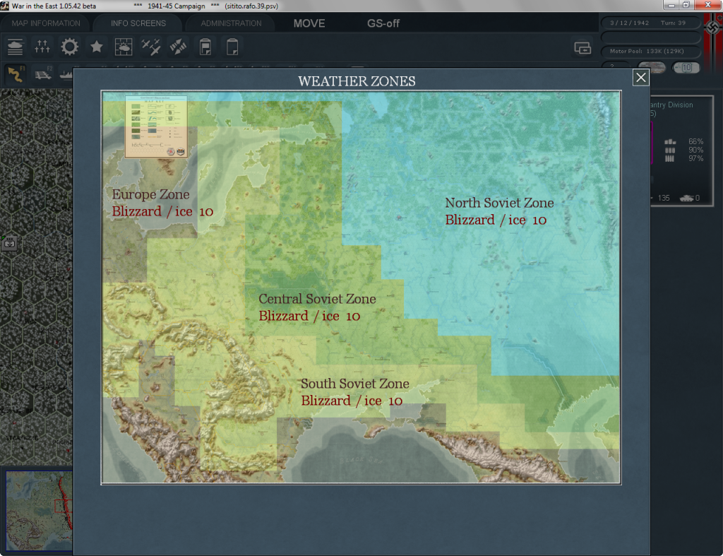Open the air doctrine planes icon

coord(151,47)
